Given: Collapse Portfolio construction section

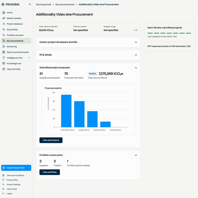Looking at the screenshot, I should 136,155.
